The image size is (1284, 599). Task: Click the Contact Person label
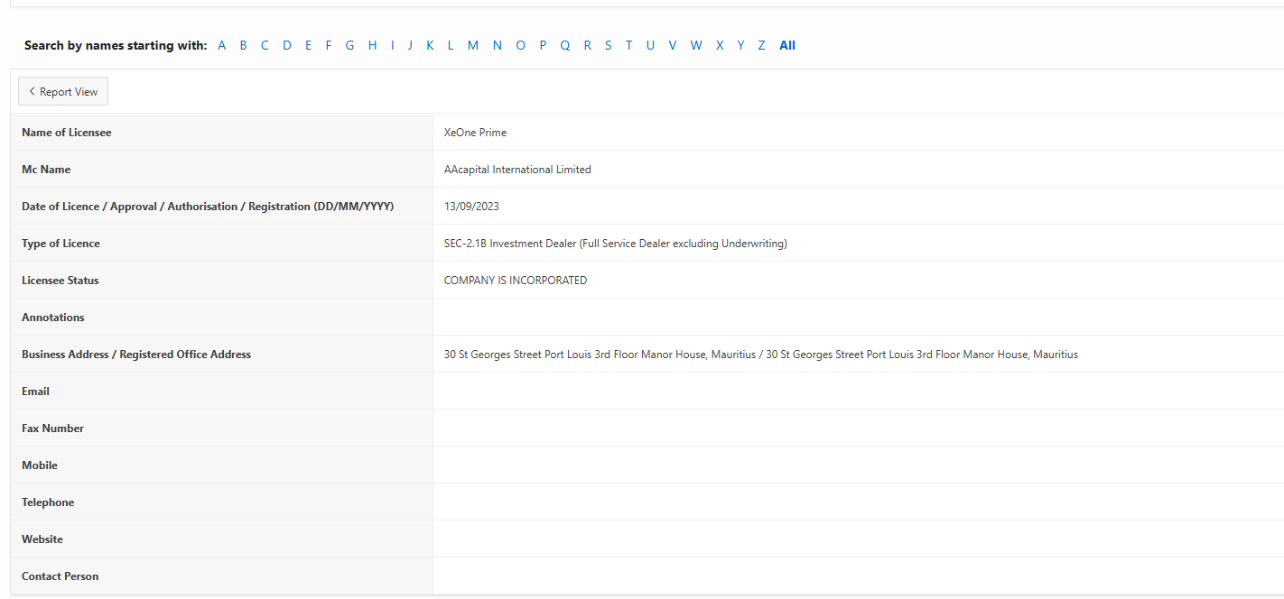click(60, 576)
